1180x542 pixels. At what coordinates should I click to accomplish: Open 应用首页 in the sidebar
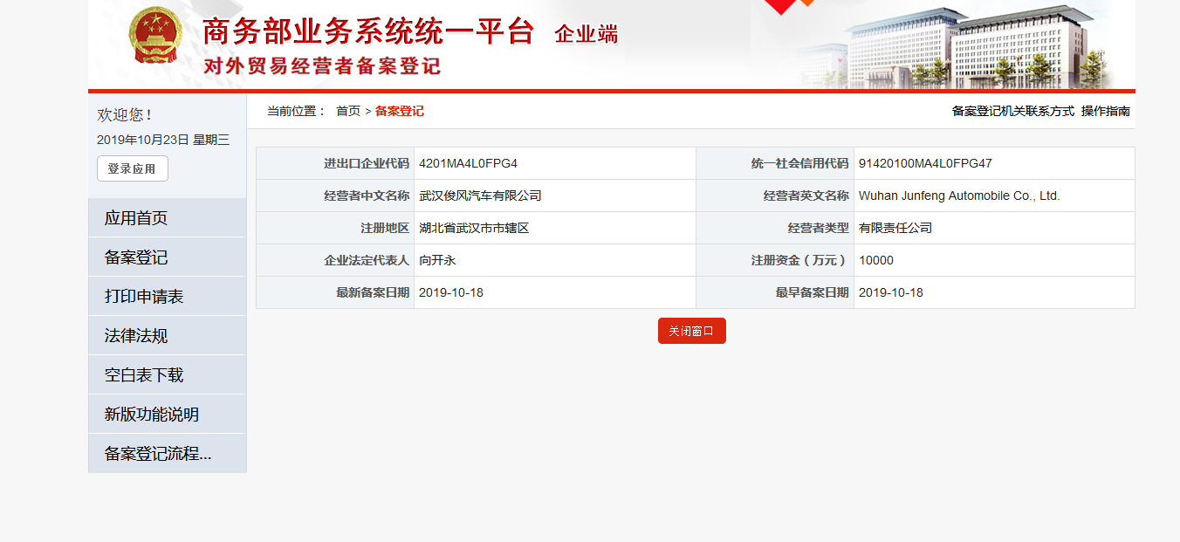point(168,218)
